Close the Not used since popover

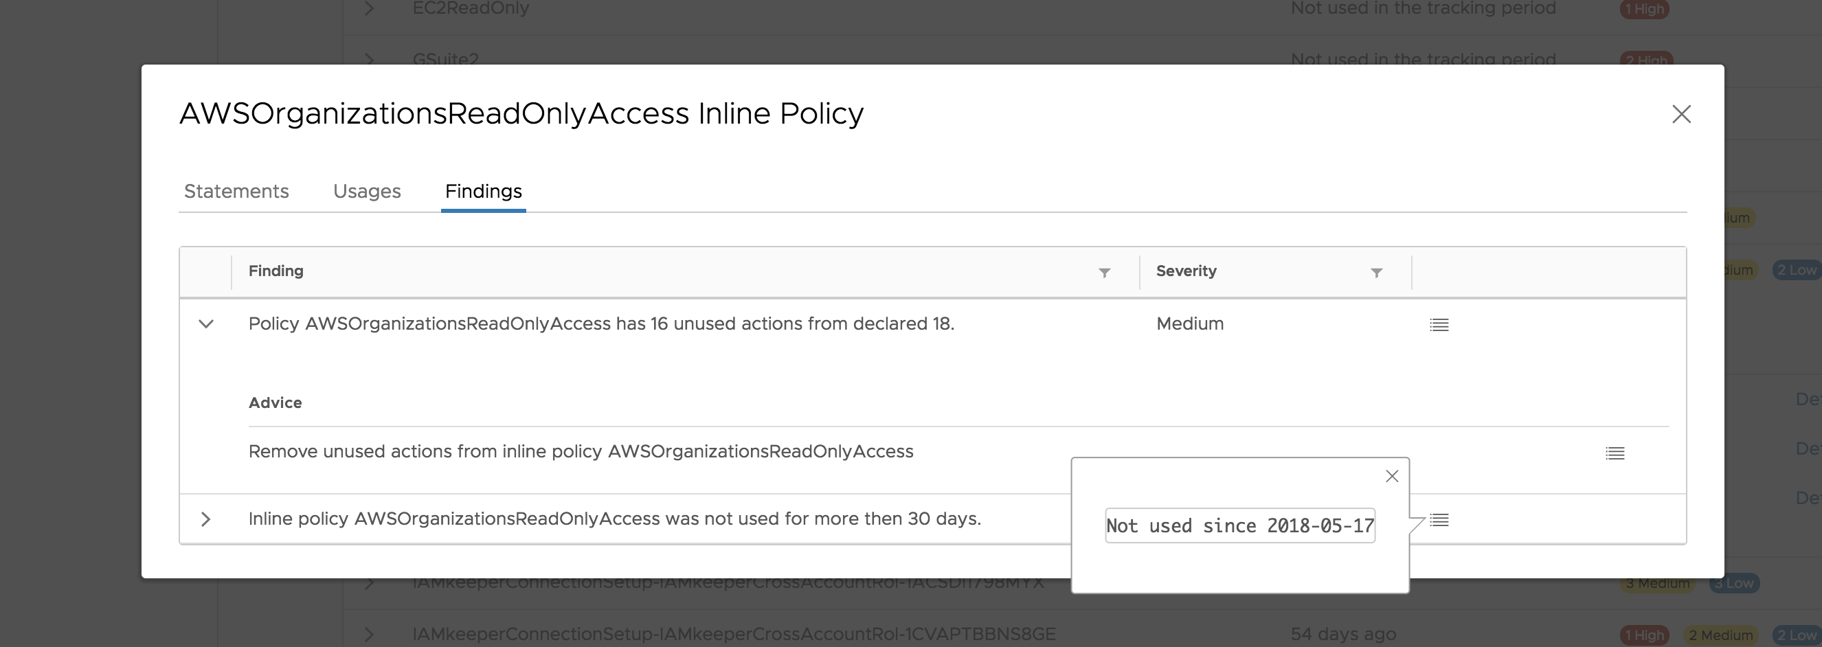coord(1391,477)
